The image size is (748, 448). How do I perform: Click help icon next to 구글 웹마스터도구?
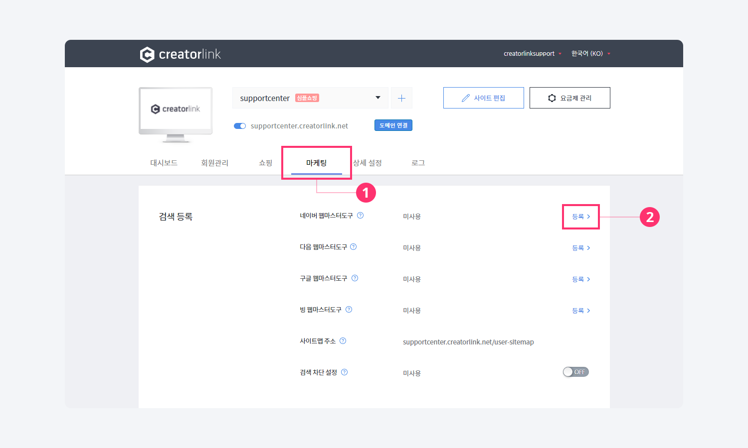pos(355,278)
